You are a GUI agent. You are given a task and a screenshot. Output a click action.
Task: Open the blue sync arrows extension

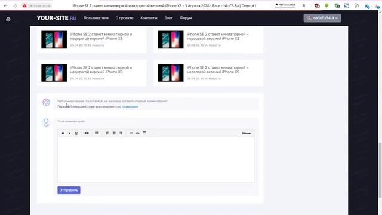tap(346, 5)
